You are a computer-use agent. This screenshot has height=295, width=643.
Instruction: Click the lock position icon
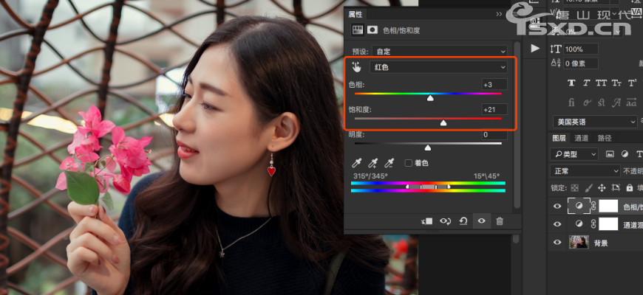coord(602,188)
